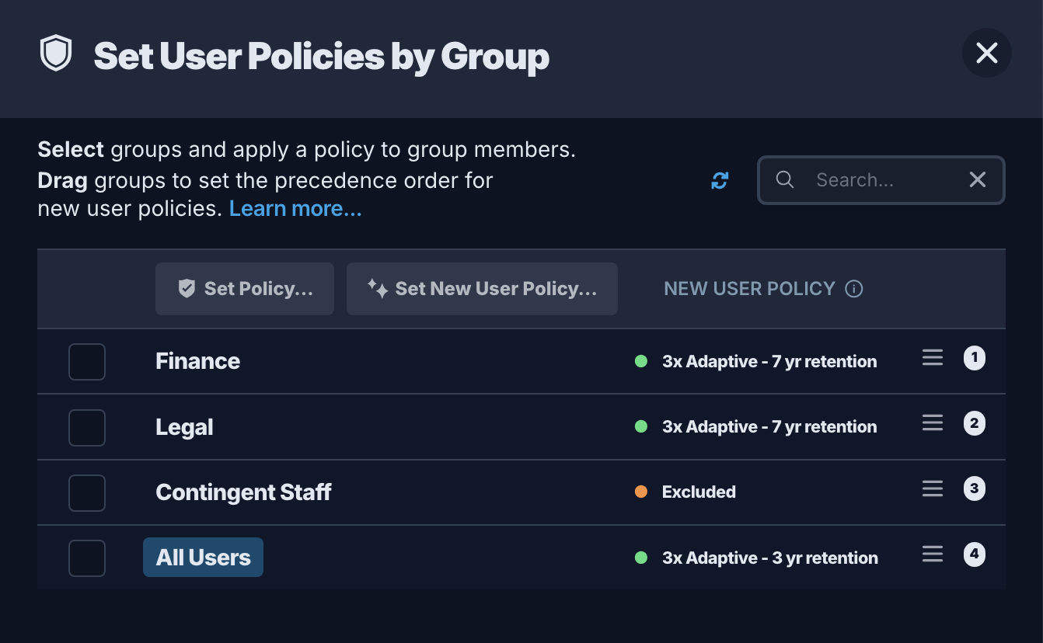The image size is (1043, 643).
Task: Open the Set Policy... button
Action: point(245,289)
